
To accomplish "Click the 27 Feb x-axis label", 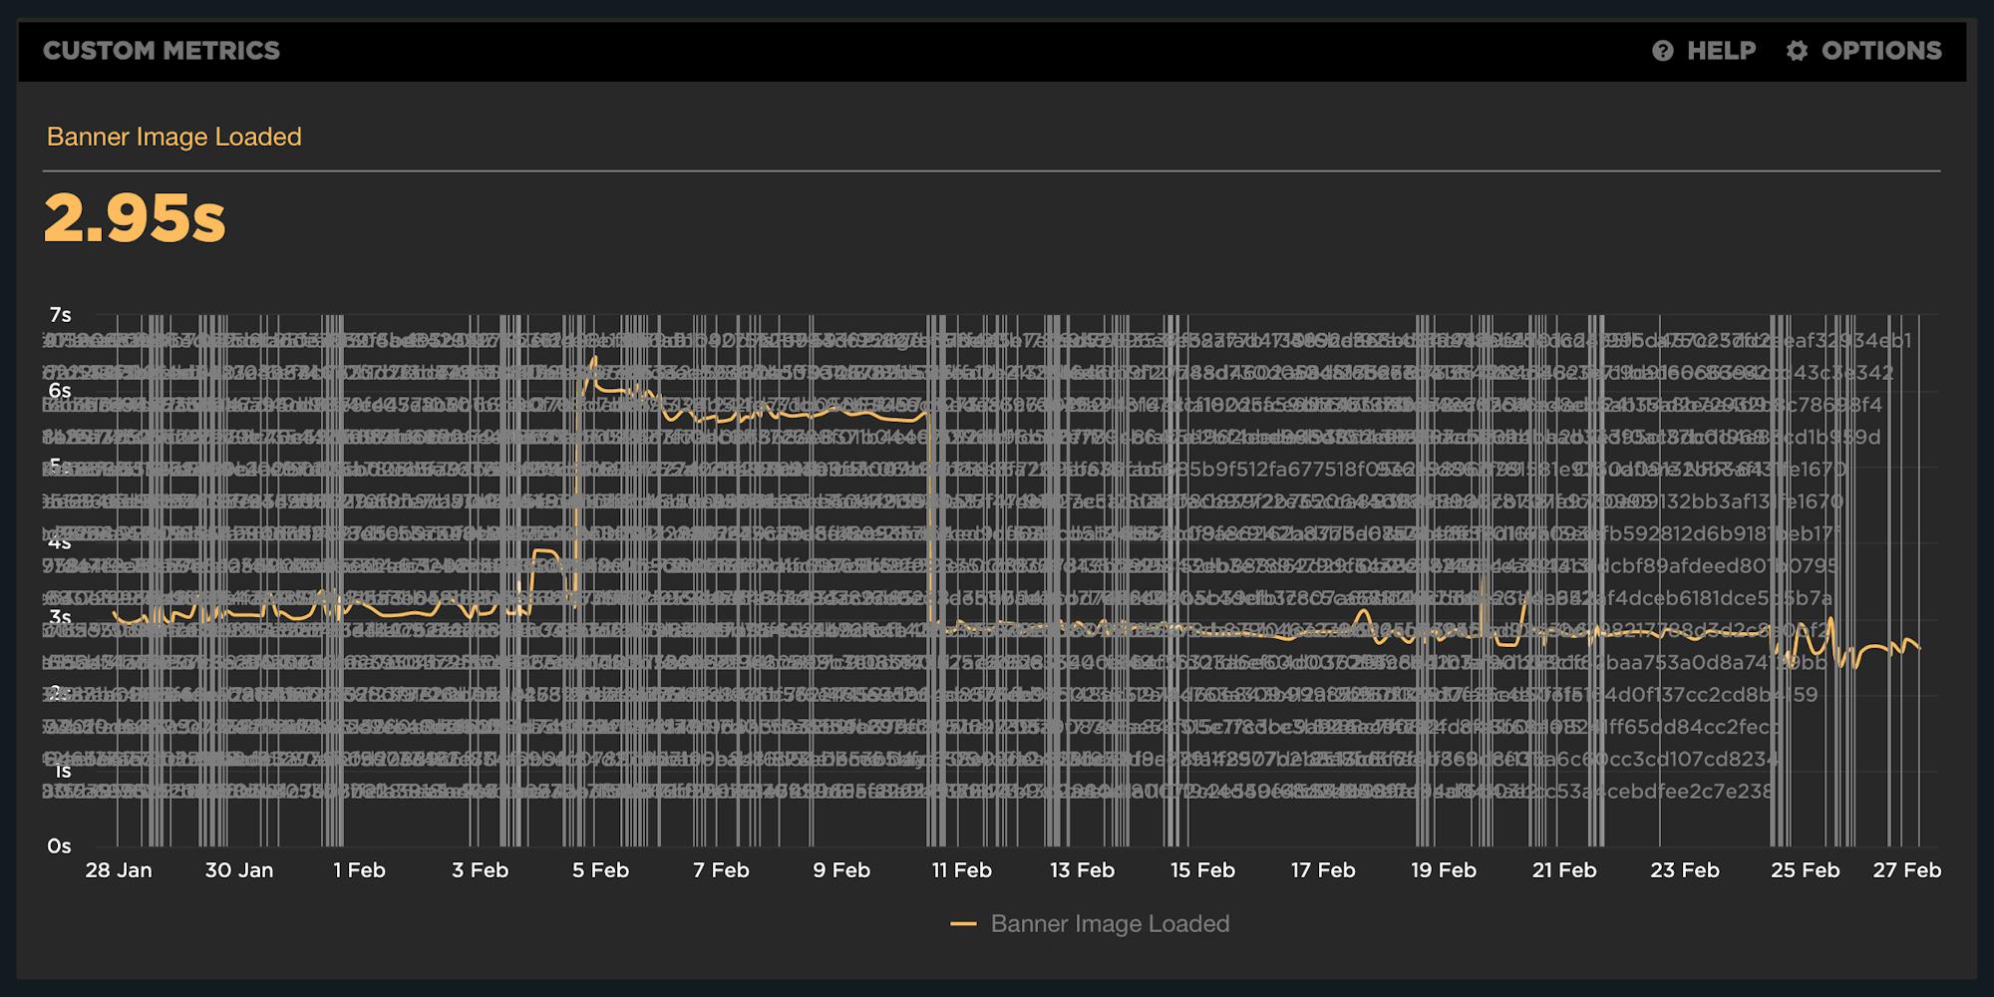I will (x=1906, y=870).
